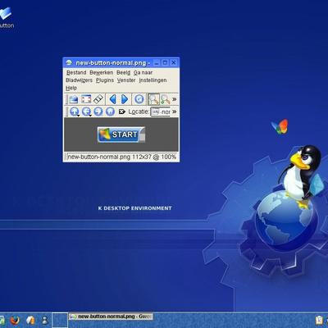Open the Help menu

pos(71,88)
